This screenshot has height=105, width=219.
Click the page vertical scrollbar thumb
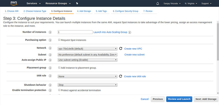tap(218, 42)
